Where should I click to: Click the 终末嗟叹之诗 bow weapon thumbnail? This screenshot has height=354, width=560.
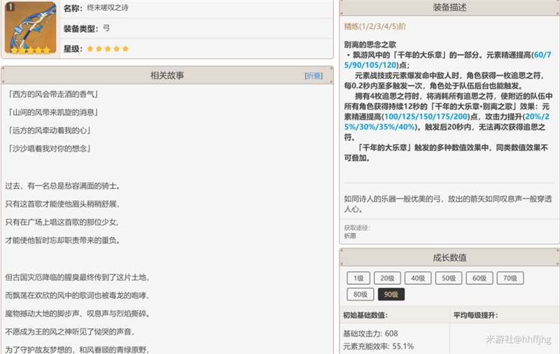pyautogui.click(x=29, y=25)
